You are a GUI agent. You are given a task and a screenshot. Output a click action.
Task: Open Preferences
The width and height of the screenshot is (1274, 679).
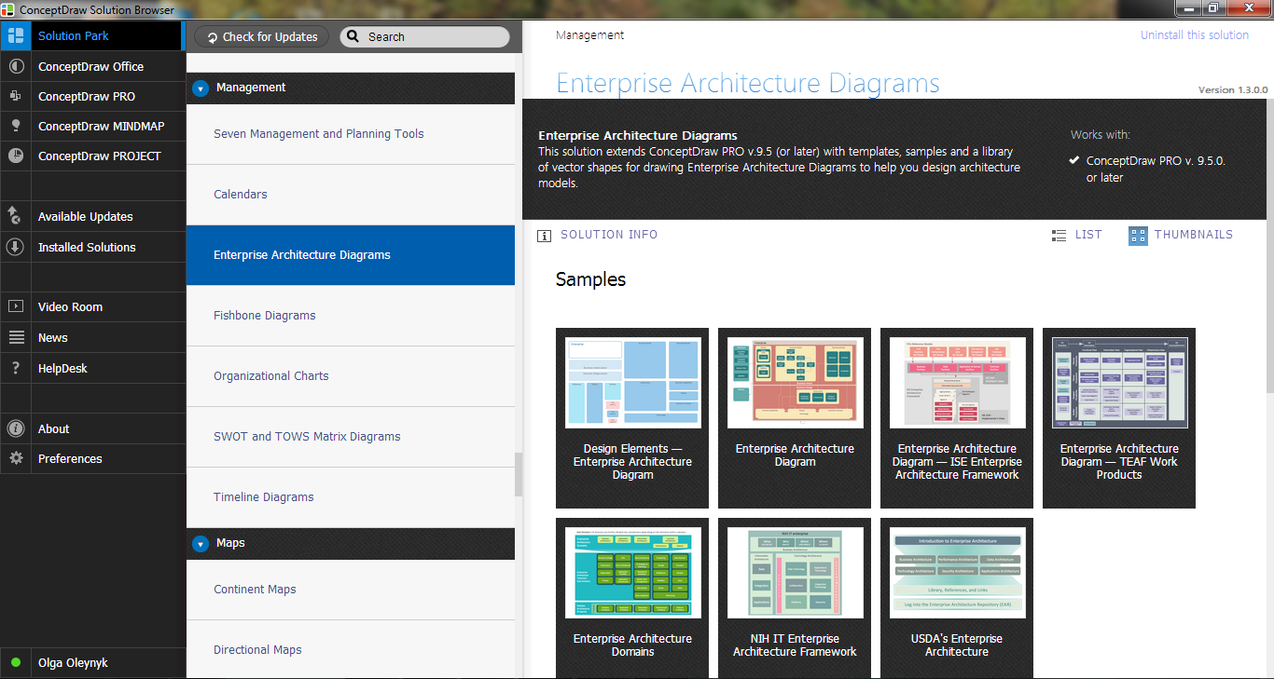[x=91, y=458]
